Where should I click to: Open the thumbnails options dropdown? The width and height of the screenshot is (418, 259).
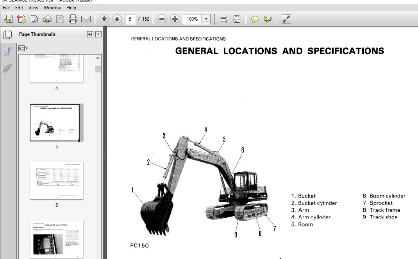point(23,48)
